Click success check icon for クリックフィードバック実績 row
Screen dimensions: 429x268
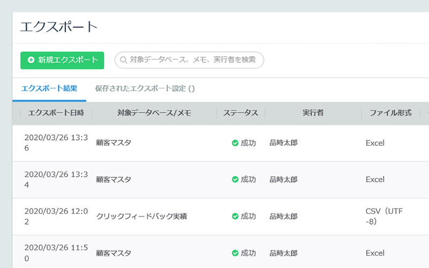click(x=235, y=217)
